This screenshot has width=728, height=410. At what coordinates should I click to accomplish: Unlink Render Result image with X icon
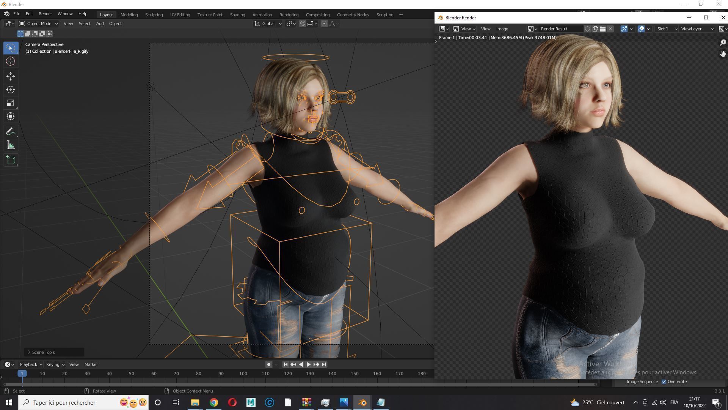coord(610,29)
